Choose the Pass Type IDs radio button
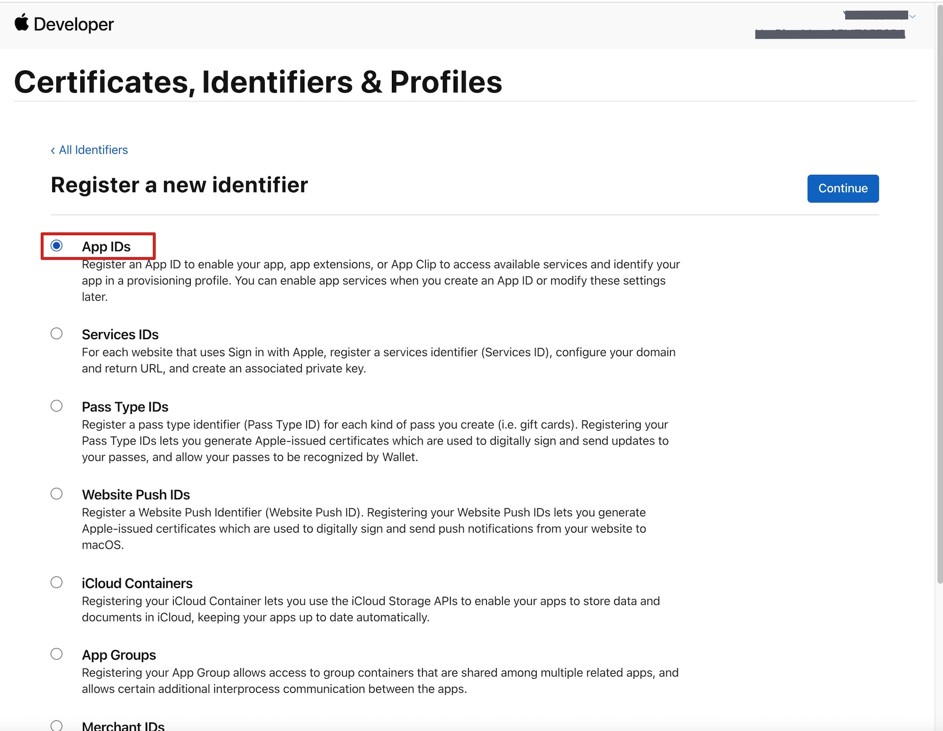943x731 pixels. (56, 406)
